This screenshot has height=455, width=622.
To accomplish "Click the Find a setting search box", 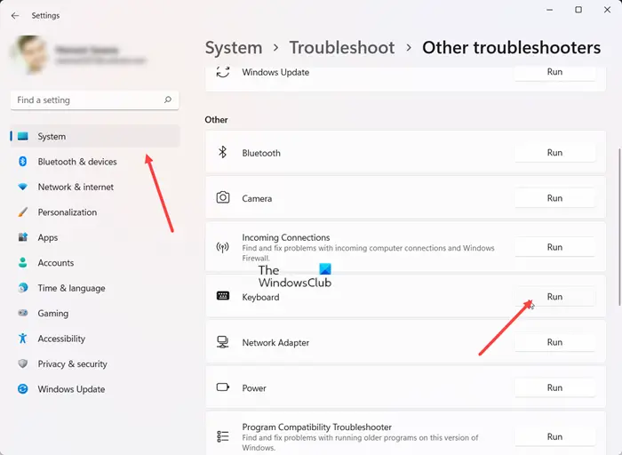I will click(94, 100).
